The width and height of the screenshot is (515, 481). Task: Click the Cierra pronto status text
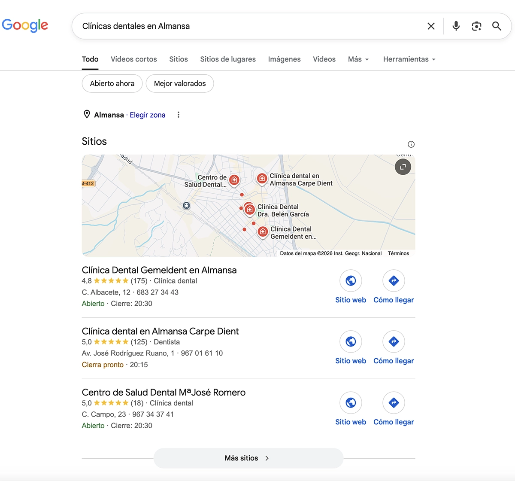pyautogui.click(x=103, y=365)
